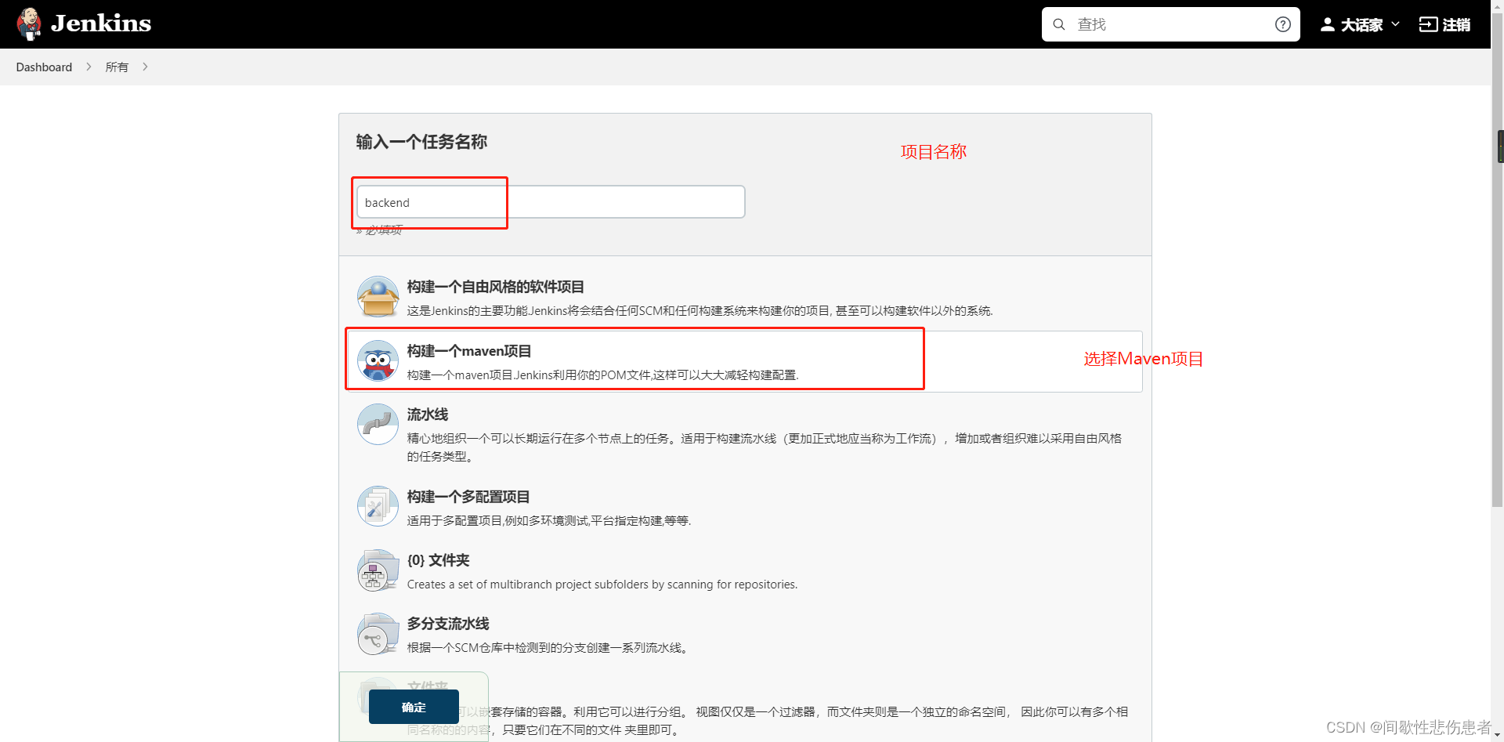This screenshot has width=1504, height=742.
Task: Click the heading 输入一个任务名称
Action: pyautogui.click(x=421, y=142)
